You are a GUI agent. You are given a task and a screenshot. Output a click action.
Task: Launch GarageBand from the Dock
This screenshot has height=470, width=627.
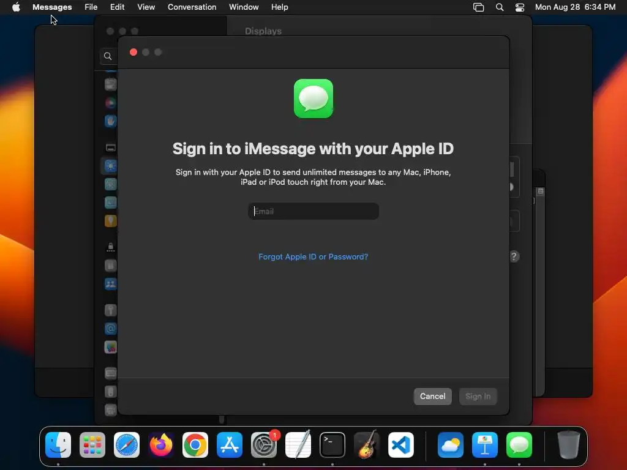pyautogui.click(x=367, y=445)
